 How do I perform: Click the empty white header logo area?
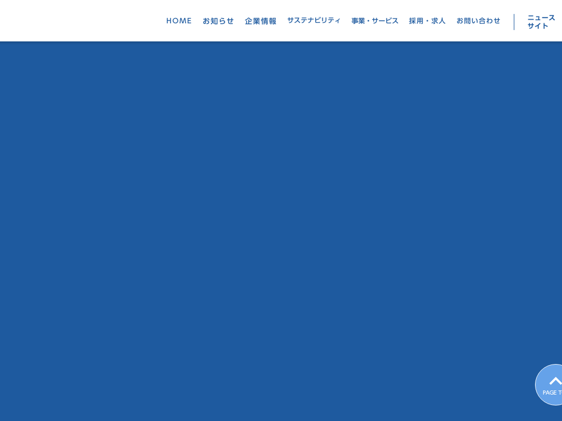pyautogui.click(x=70, y=21)
